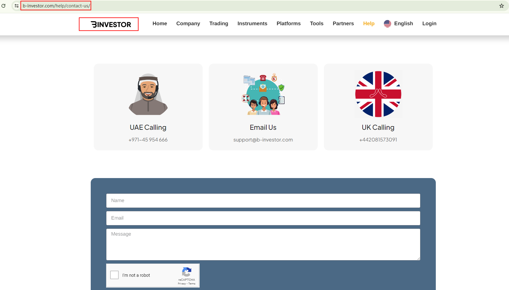Click the BINVESTOR logo

pos(111,24)
